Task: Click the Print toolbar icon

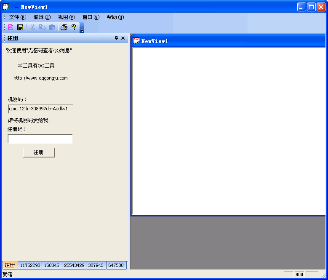Action: tap(64, 27)
